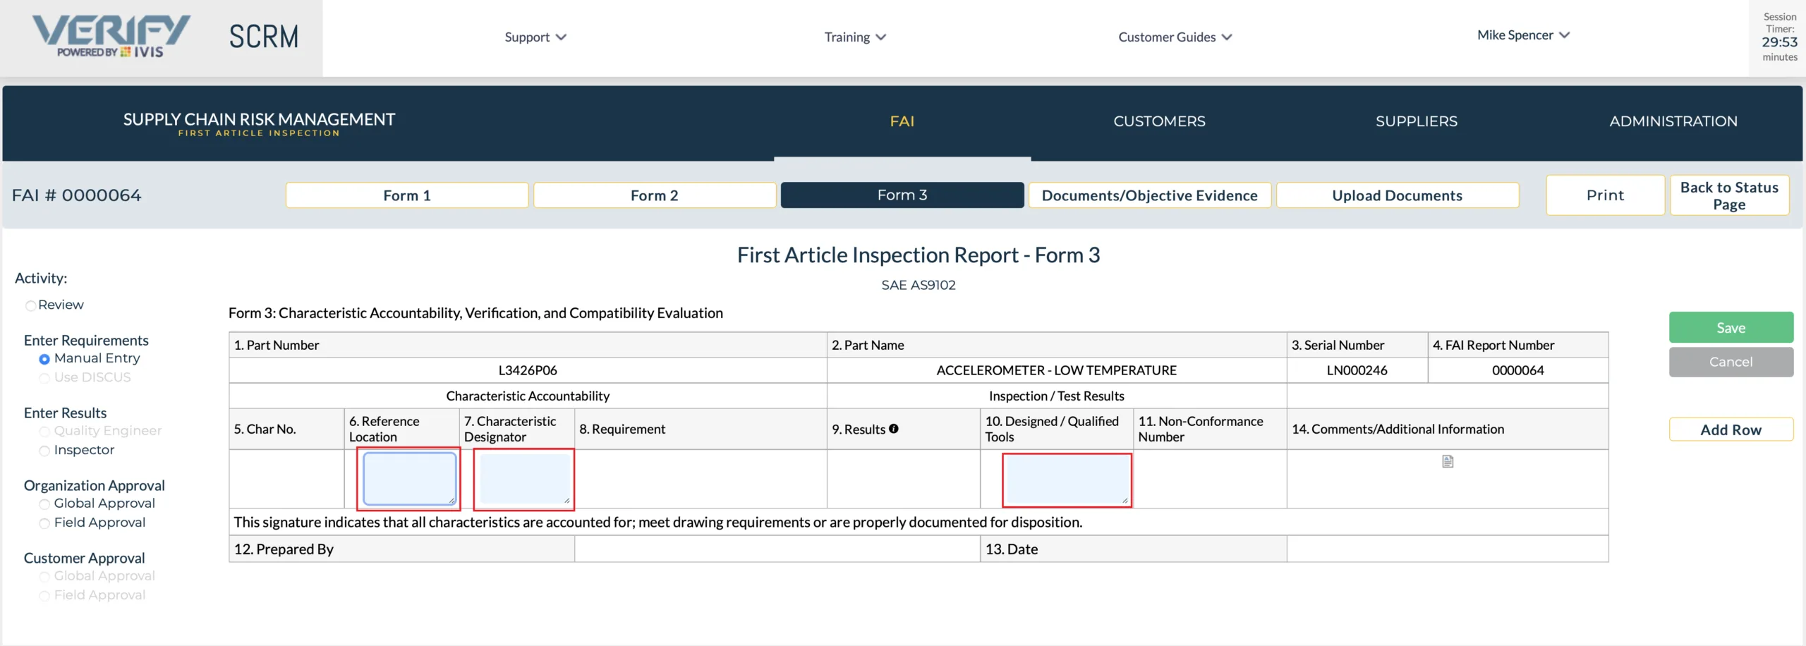The height and width of the screenshot is (646, 1806).
Task: Select the Manual Entry radio button
Action: 44,359
